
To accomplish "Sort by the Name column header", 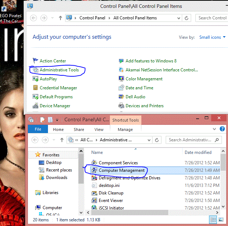I will click(x=97, y=152).
